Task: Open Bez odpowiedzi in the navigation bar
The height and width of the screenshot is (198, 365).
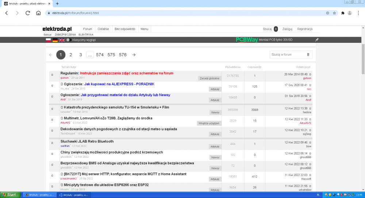Action: [125, 29]
